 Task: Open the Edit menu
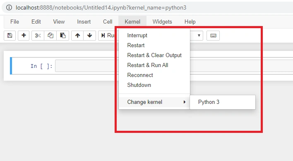click(36, 22)
